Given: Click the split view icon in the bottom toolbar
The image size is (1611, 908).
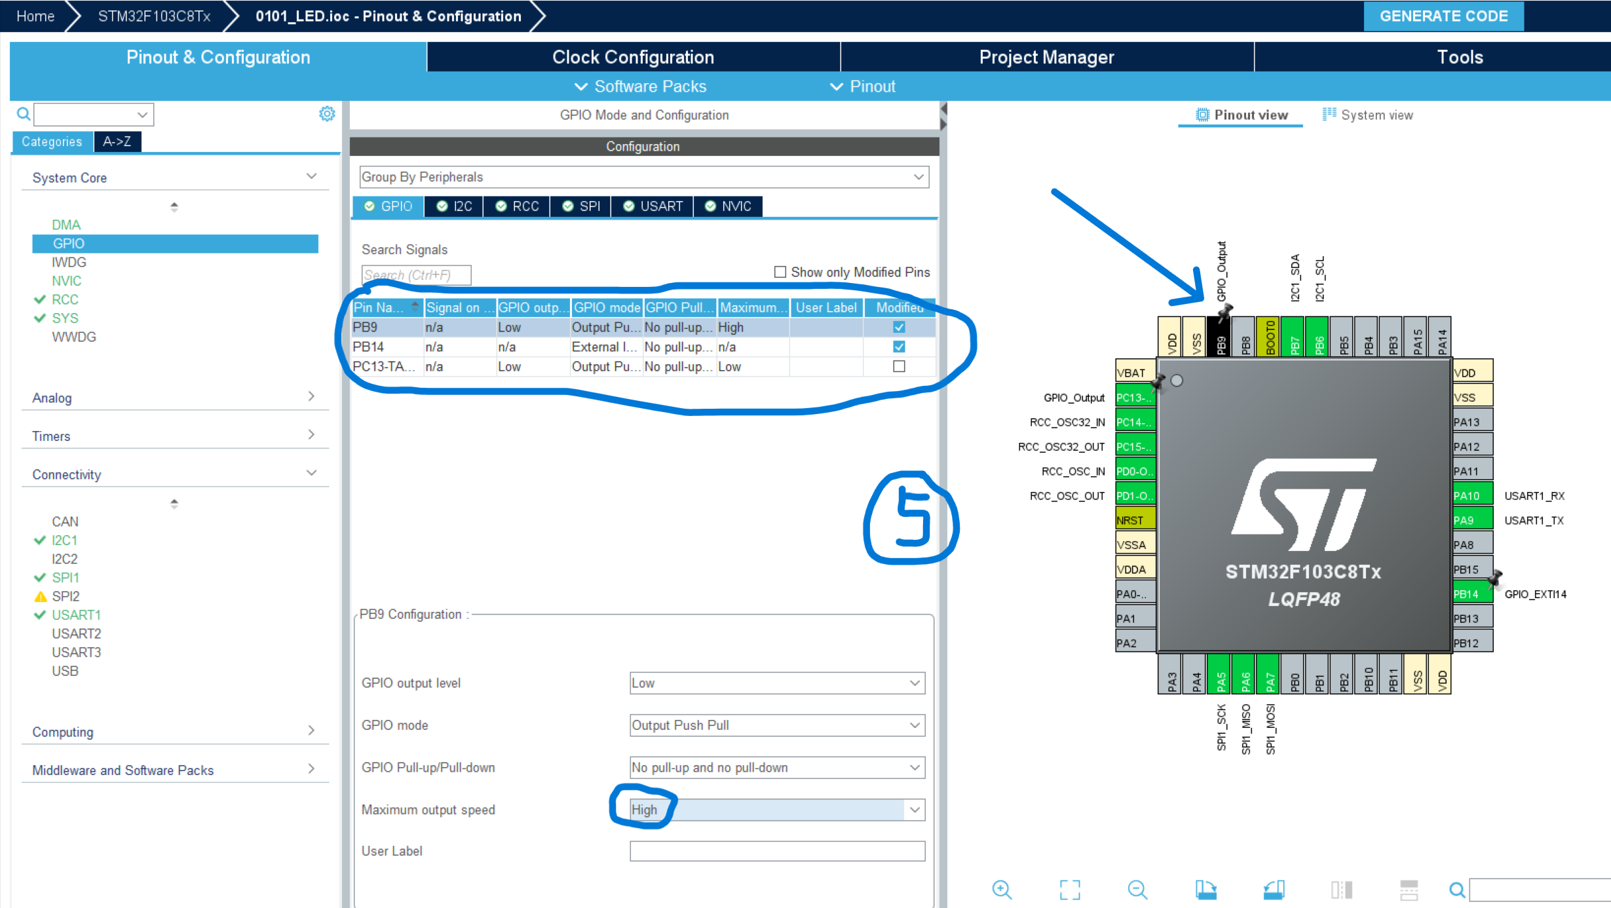Looking at the screenshot, I should [1342, 890].
